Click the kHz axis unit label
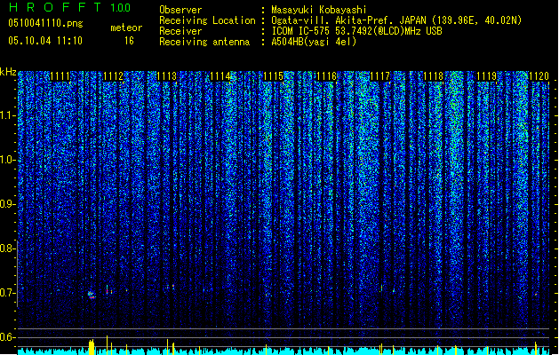This screenshot has height=355, width=559. click(8, 72)
